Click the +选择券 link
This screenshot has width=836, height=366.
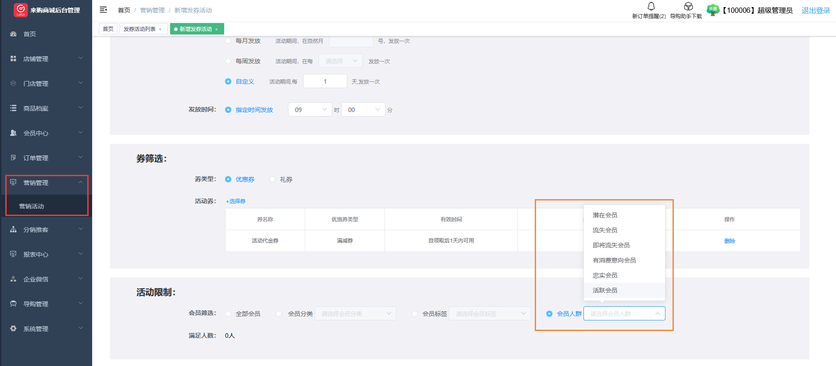click(236, 201)
